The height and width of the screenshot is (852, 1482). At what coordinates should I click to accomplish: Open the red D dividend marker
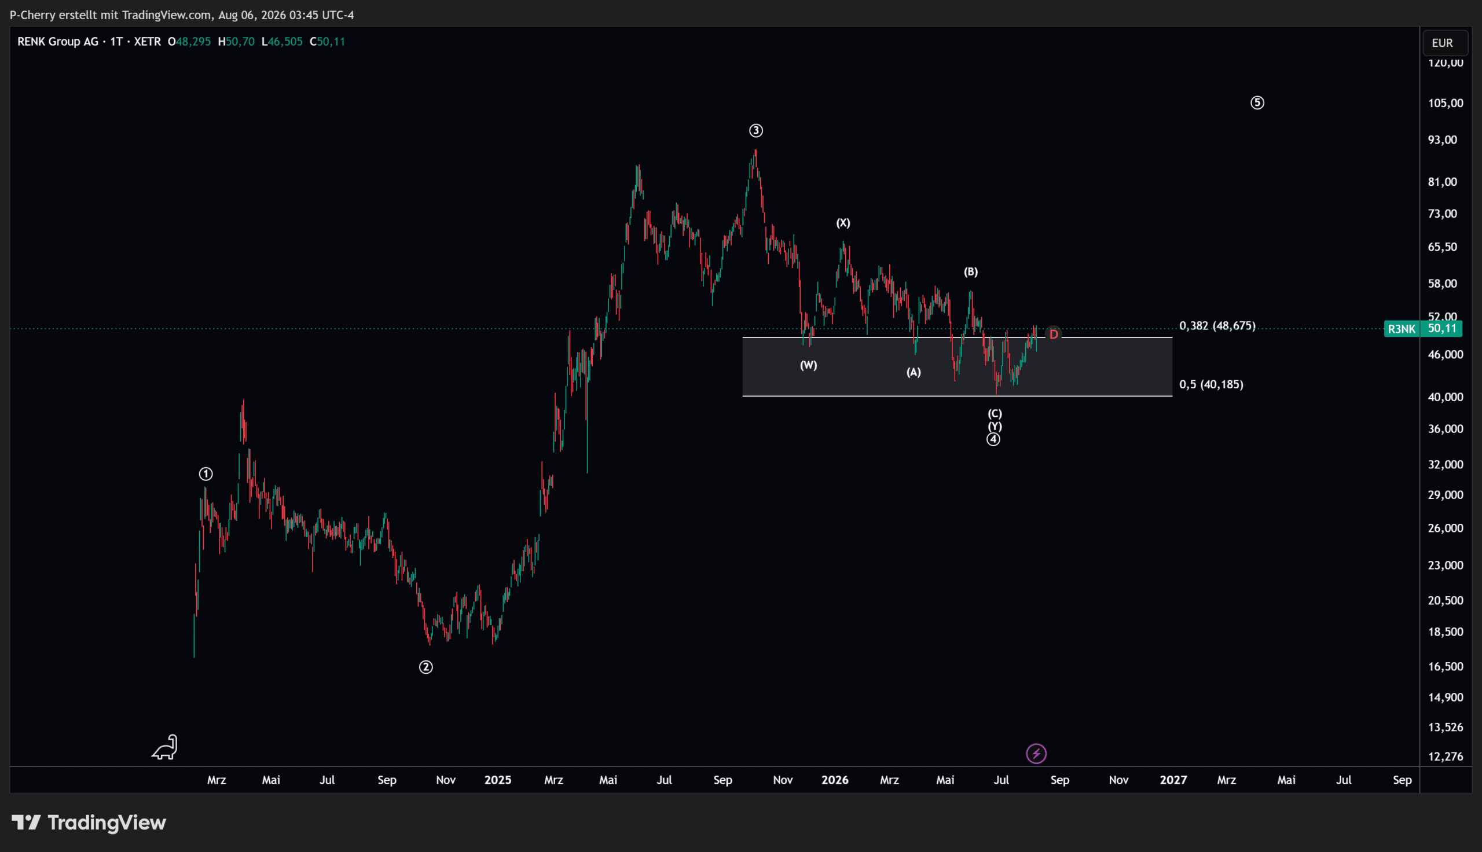(x=1054, y=334)
